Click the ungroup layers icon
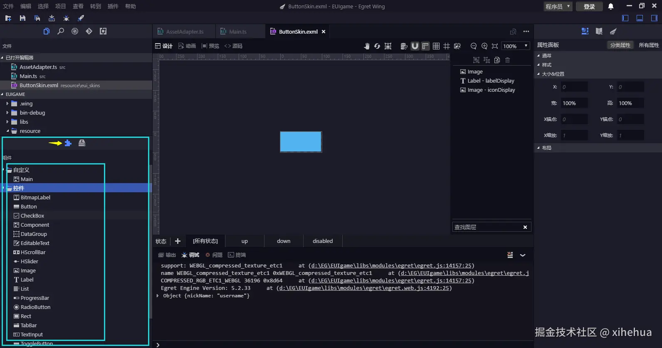This screenshot has width=662, height=348. (487, 60)
